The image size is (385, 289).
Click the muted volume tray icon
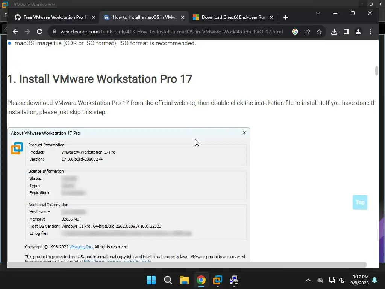coord(341,280)
